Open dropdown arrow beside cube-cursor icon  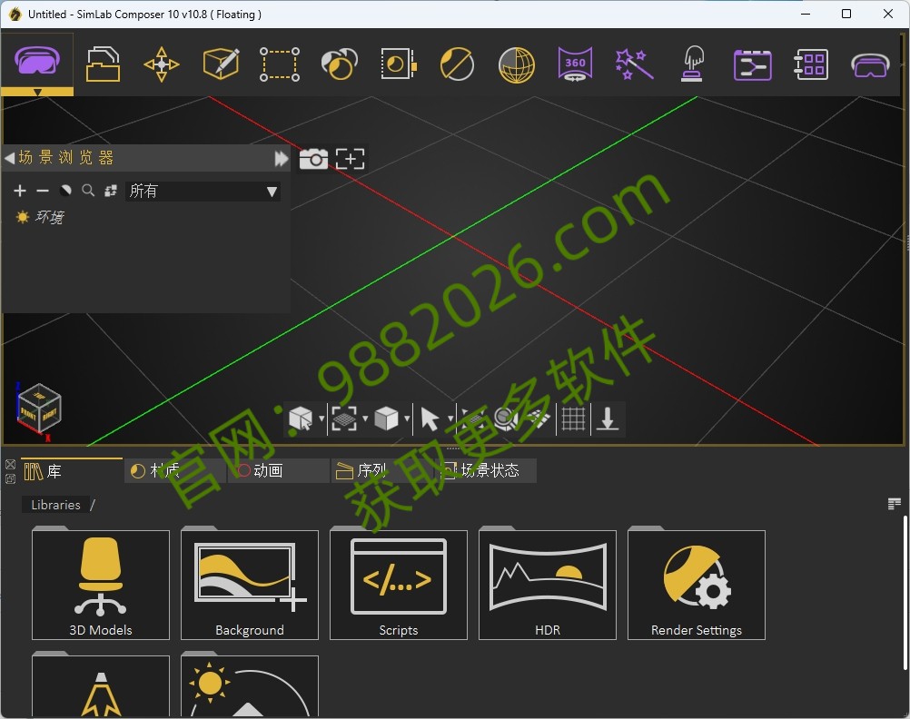(x=321, y=419)
